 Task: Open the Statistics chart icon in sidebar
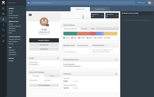click(x=3, y=35)
